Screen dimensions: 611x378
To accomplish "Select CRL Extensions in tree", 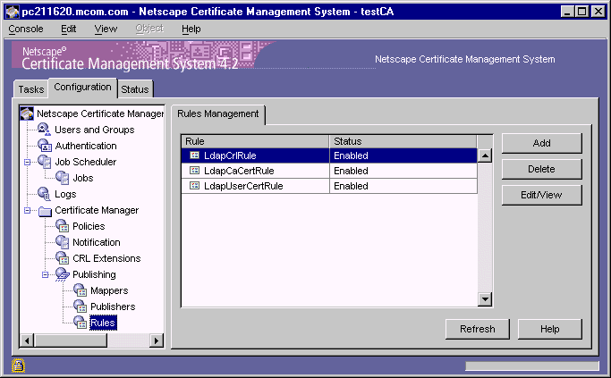I will pyautogui.click(x=106, y=258).
